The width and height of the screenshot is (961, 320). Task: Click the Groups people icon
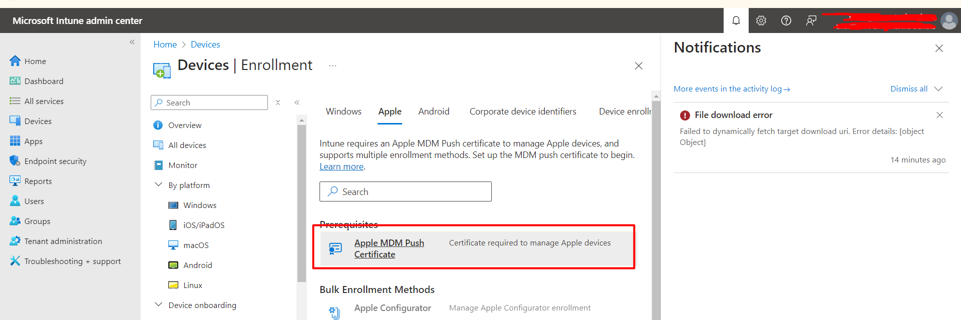pos(15,221)
